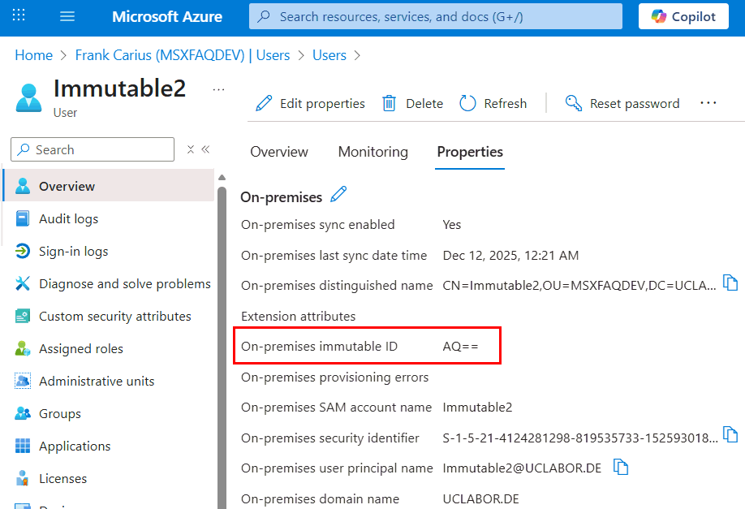
Task: Copy the on-premises distinguished name
Action: 731,283
